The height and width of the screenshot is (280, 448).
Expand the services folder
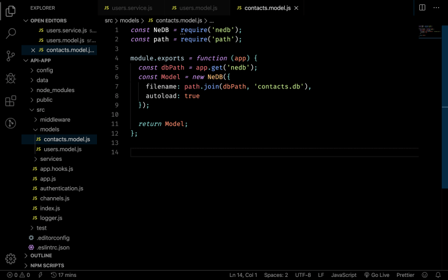[x=51, y=159]
